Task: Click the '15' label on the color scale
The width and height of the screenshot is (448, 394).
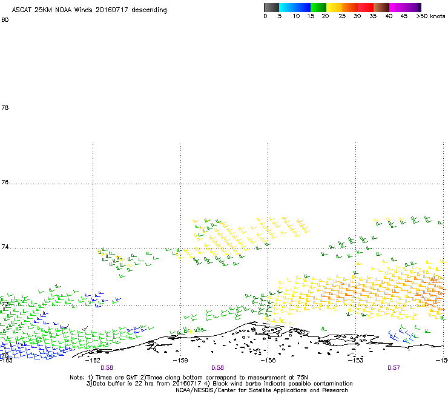Action: pyautogui.click(x=311, y=16)
